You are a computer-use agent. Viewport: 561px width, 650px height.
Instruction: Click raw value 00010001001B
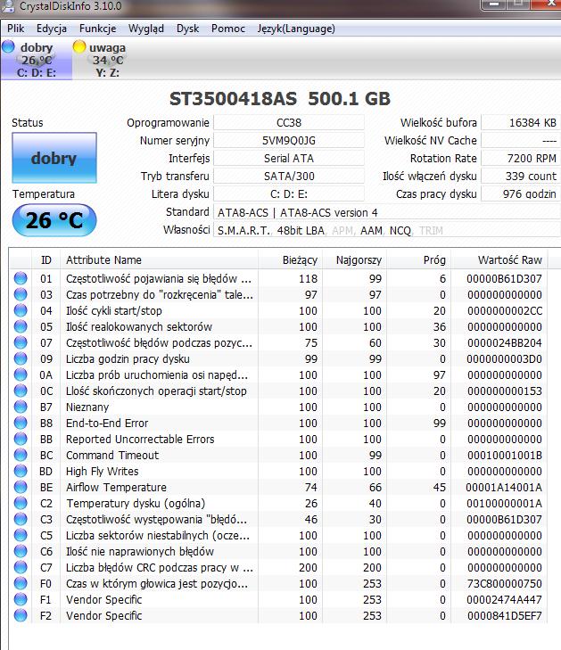tap(504, 455)
